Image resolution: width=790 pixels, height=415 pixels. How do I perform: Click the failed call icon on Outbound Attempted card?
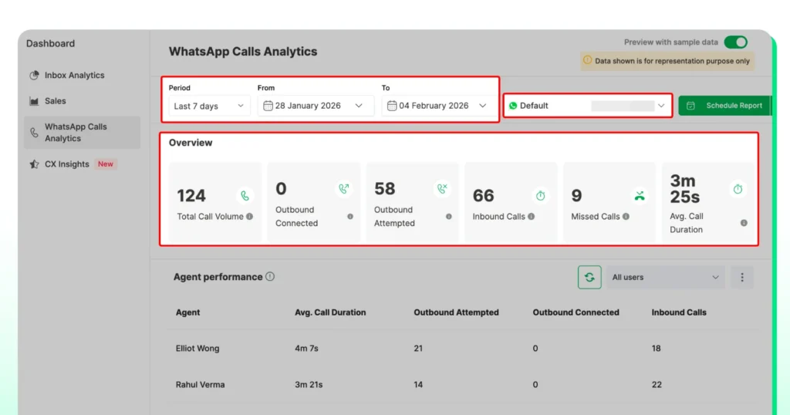point(442,189)
